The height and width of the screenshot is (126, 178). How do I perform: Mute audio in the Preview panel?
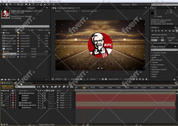coord(170,31)
